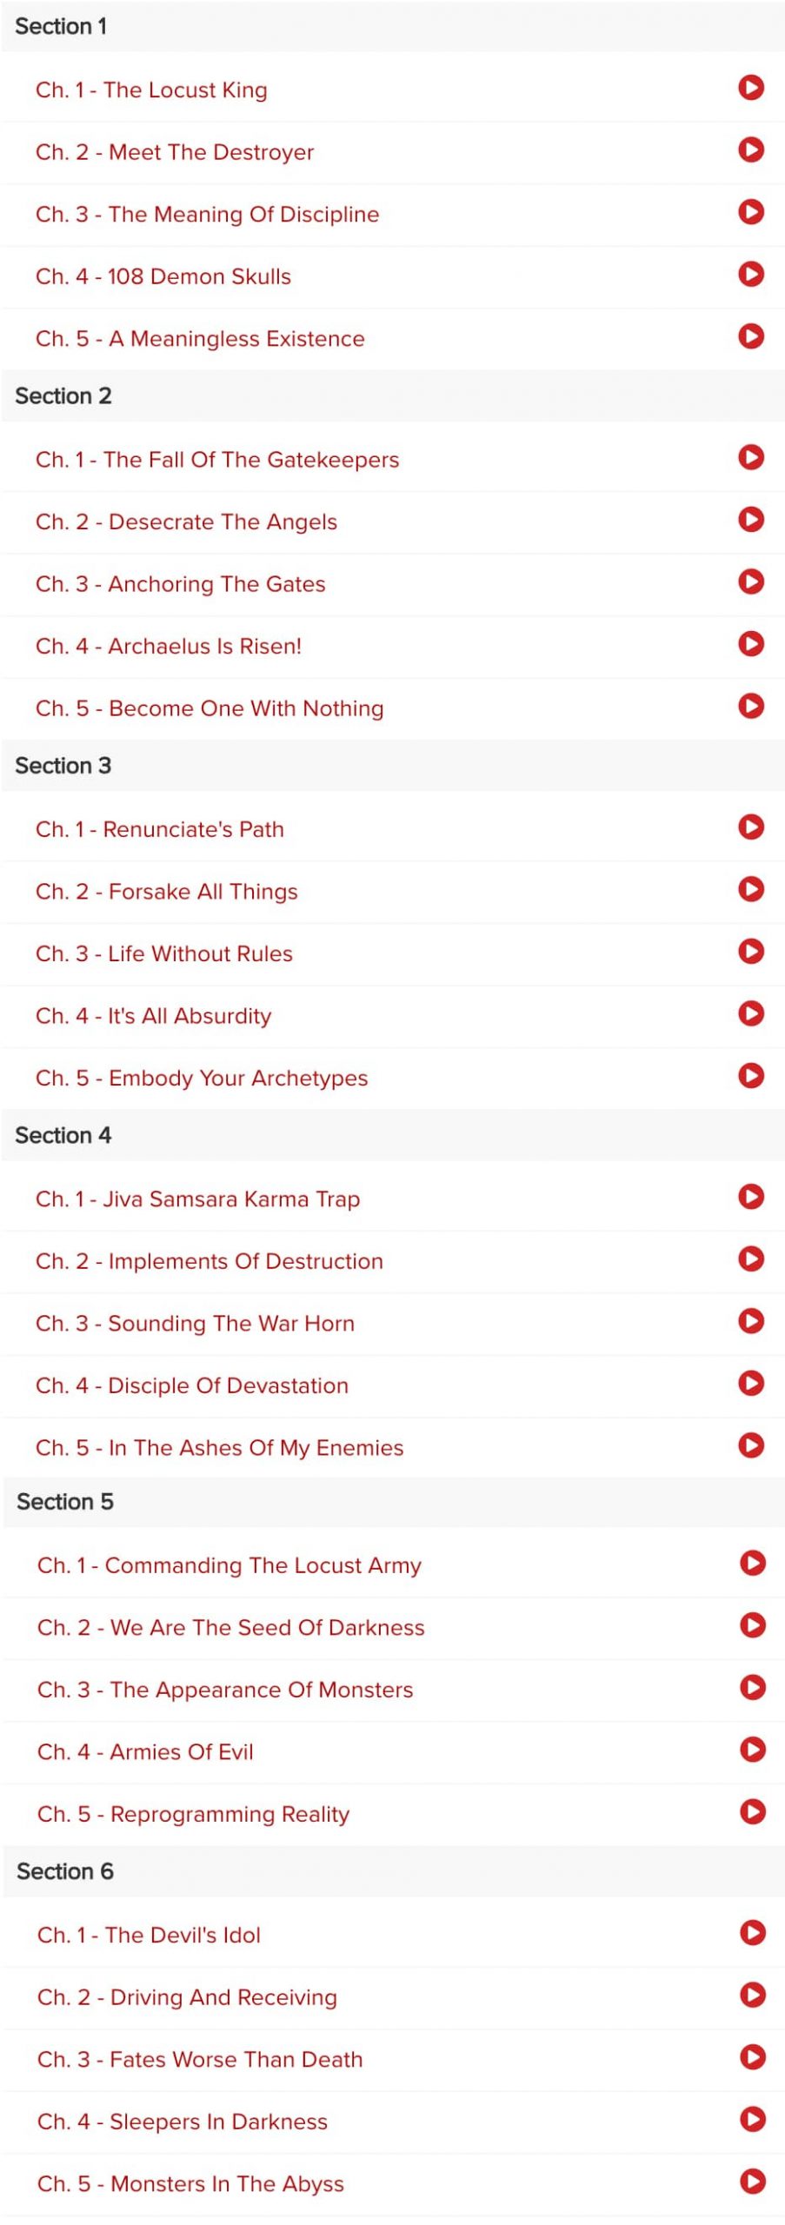Click play button for Jiva Samsara Karma Trap
785x2225 pixels.
point(751,1196)
